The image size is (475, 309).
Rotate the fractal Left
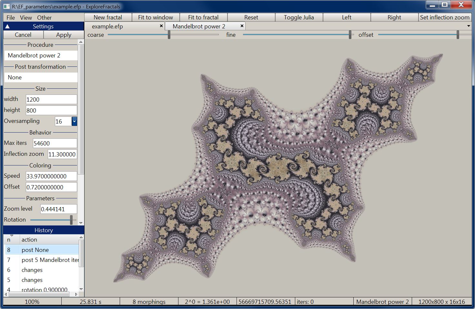(347, 17)
